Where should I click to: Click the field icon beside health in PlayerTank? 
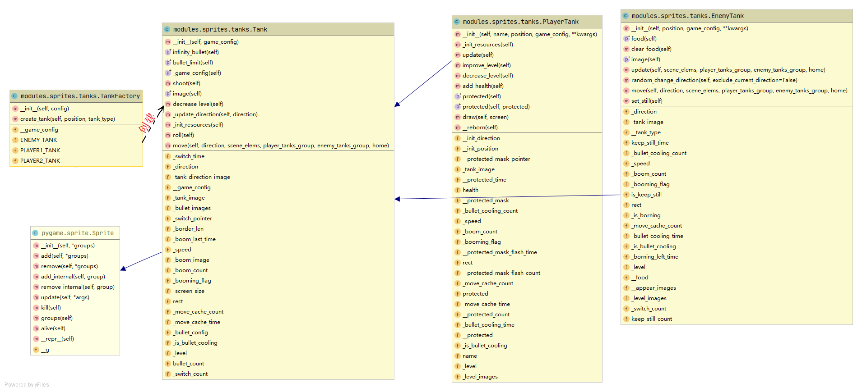click(x=458, y=190)
